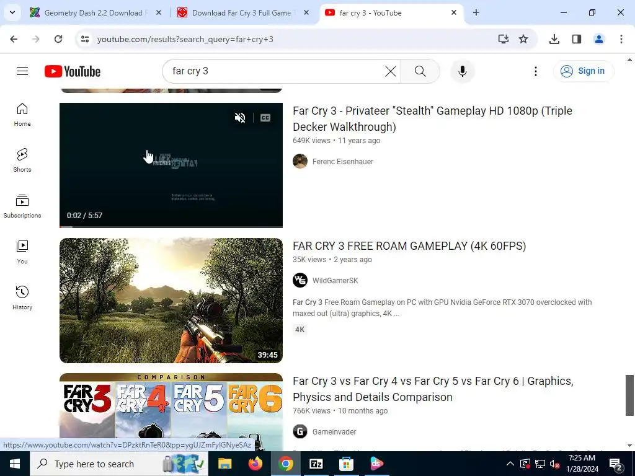Open the network tray icon
Image resolution: width=635 pixels, height=476 pixels.
pyautogui.click(x=540, y=464)
